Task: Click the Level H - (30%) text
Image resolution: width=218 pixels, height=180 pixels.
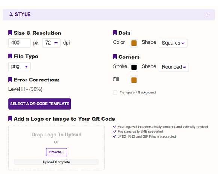Action: point(25,89)
